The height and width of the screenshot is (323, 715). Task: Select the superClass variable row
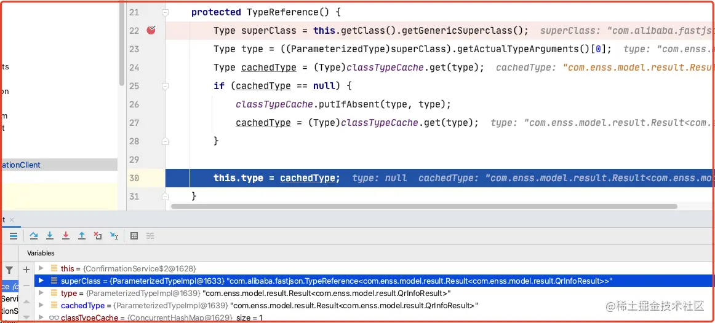tap(374, 281)
